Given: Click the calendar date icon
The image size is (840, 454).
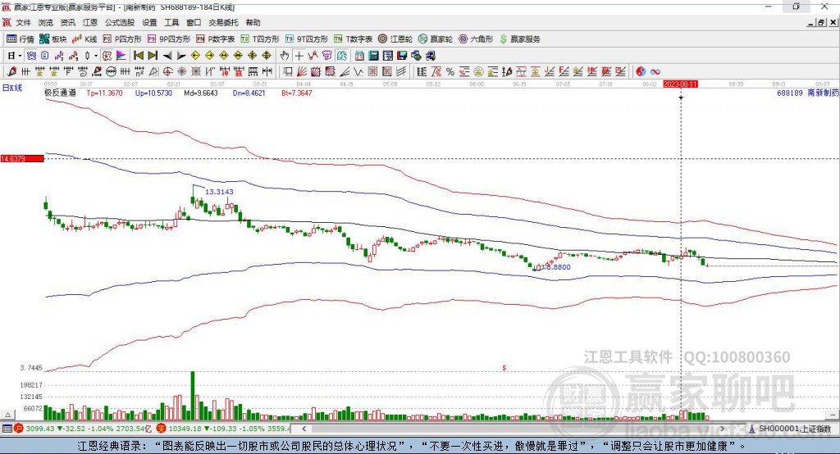Looking at the screenshot, I should (359, 56).
